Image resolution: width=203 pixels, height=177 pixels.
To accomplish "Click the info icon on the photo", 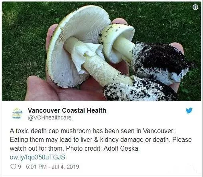I will [195, 7].
